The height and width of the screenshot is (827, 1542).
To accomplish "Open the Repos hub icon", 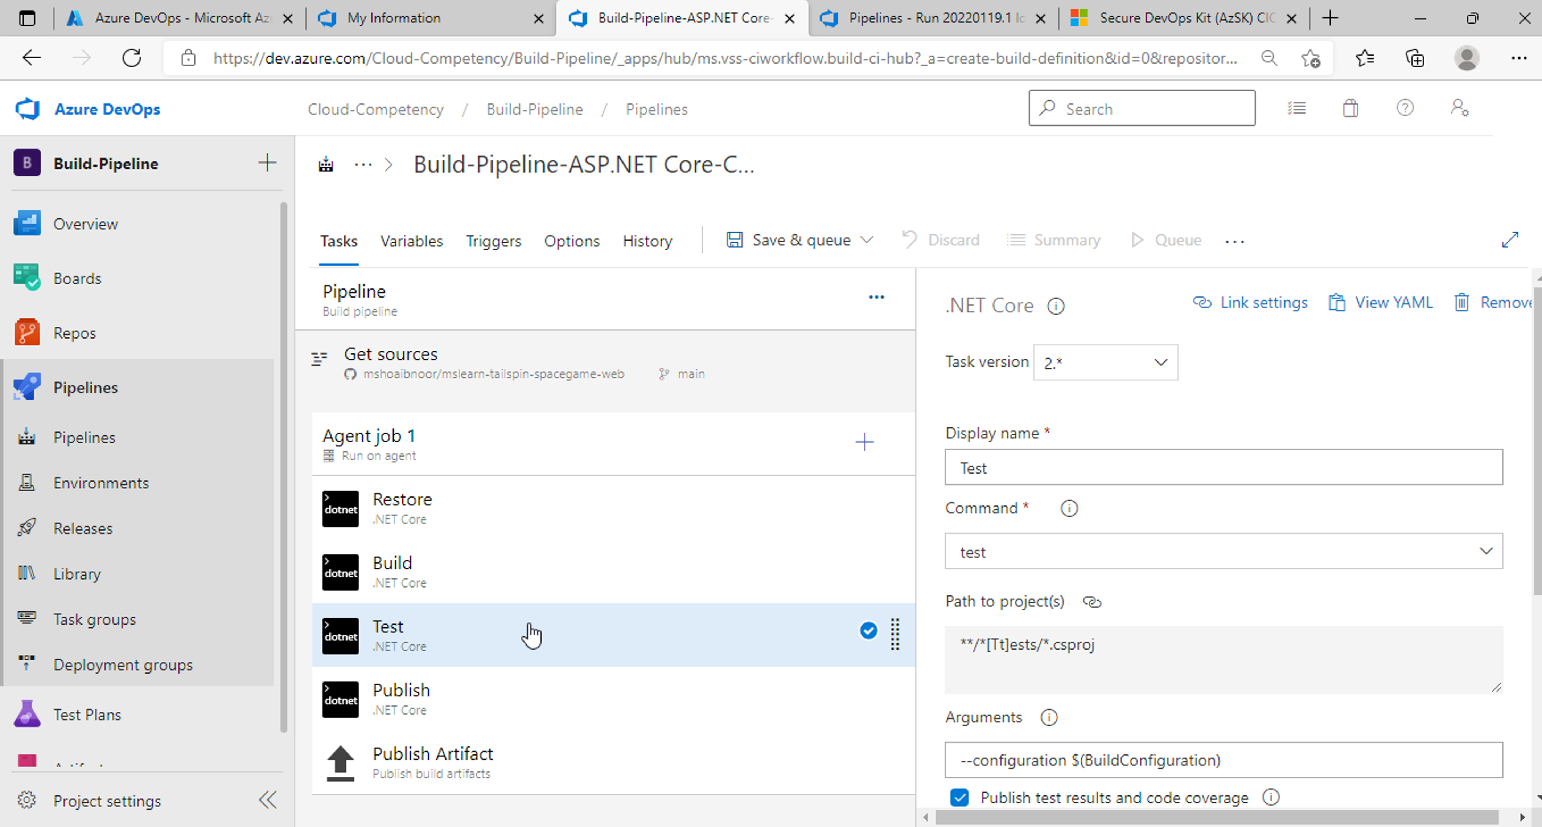I will click(27, 332).
